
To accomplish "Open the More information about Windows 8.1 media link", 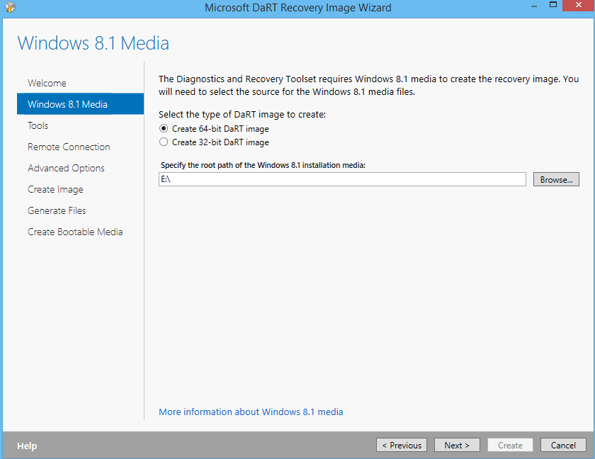I will coord(251,412).
